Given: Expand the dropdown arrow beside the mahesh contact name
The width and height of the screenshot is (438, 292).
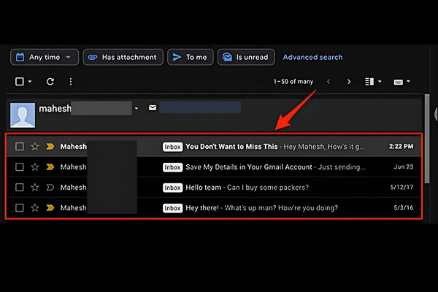Looking at the screenshot, I should click(137, 109).
